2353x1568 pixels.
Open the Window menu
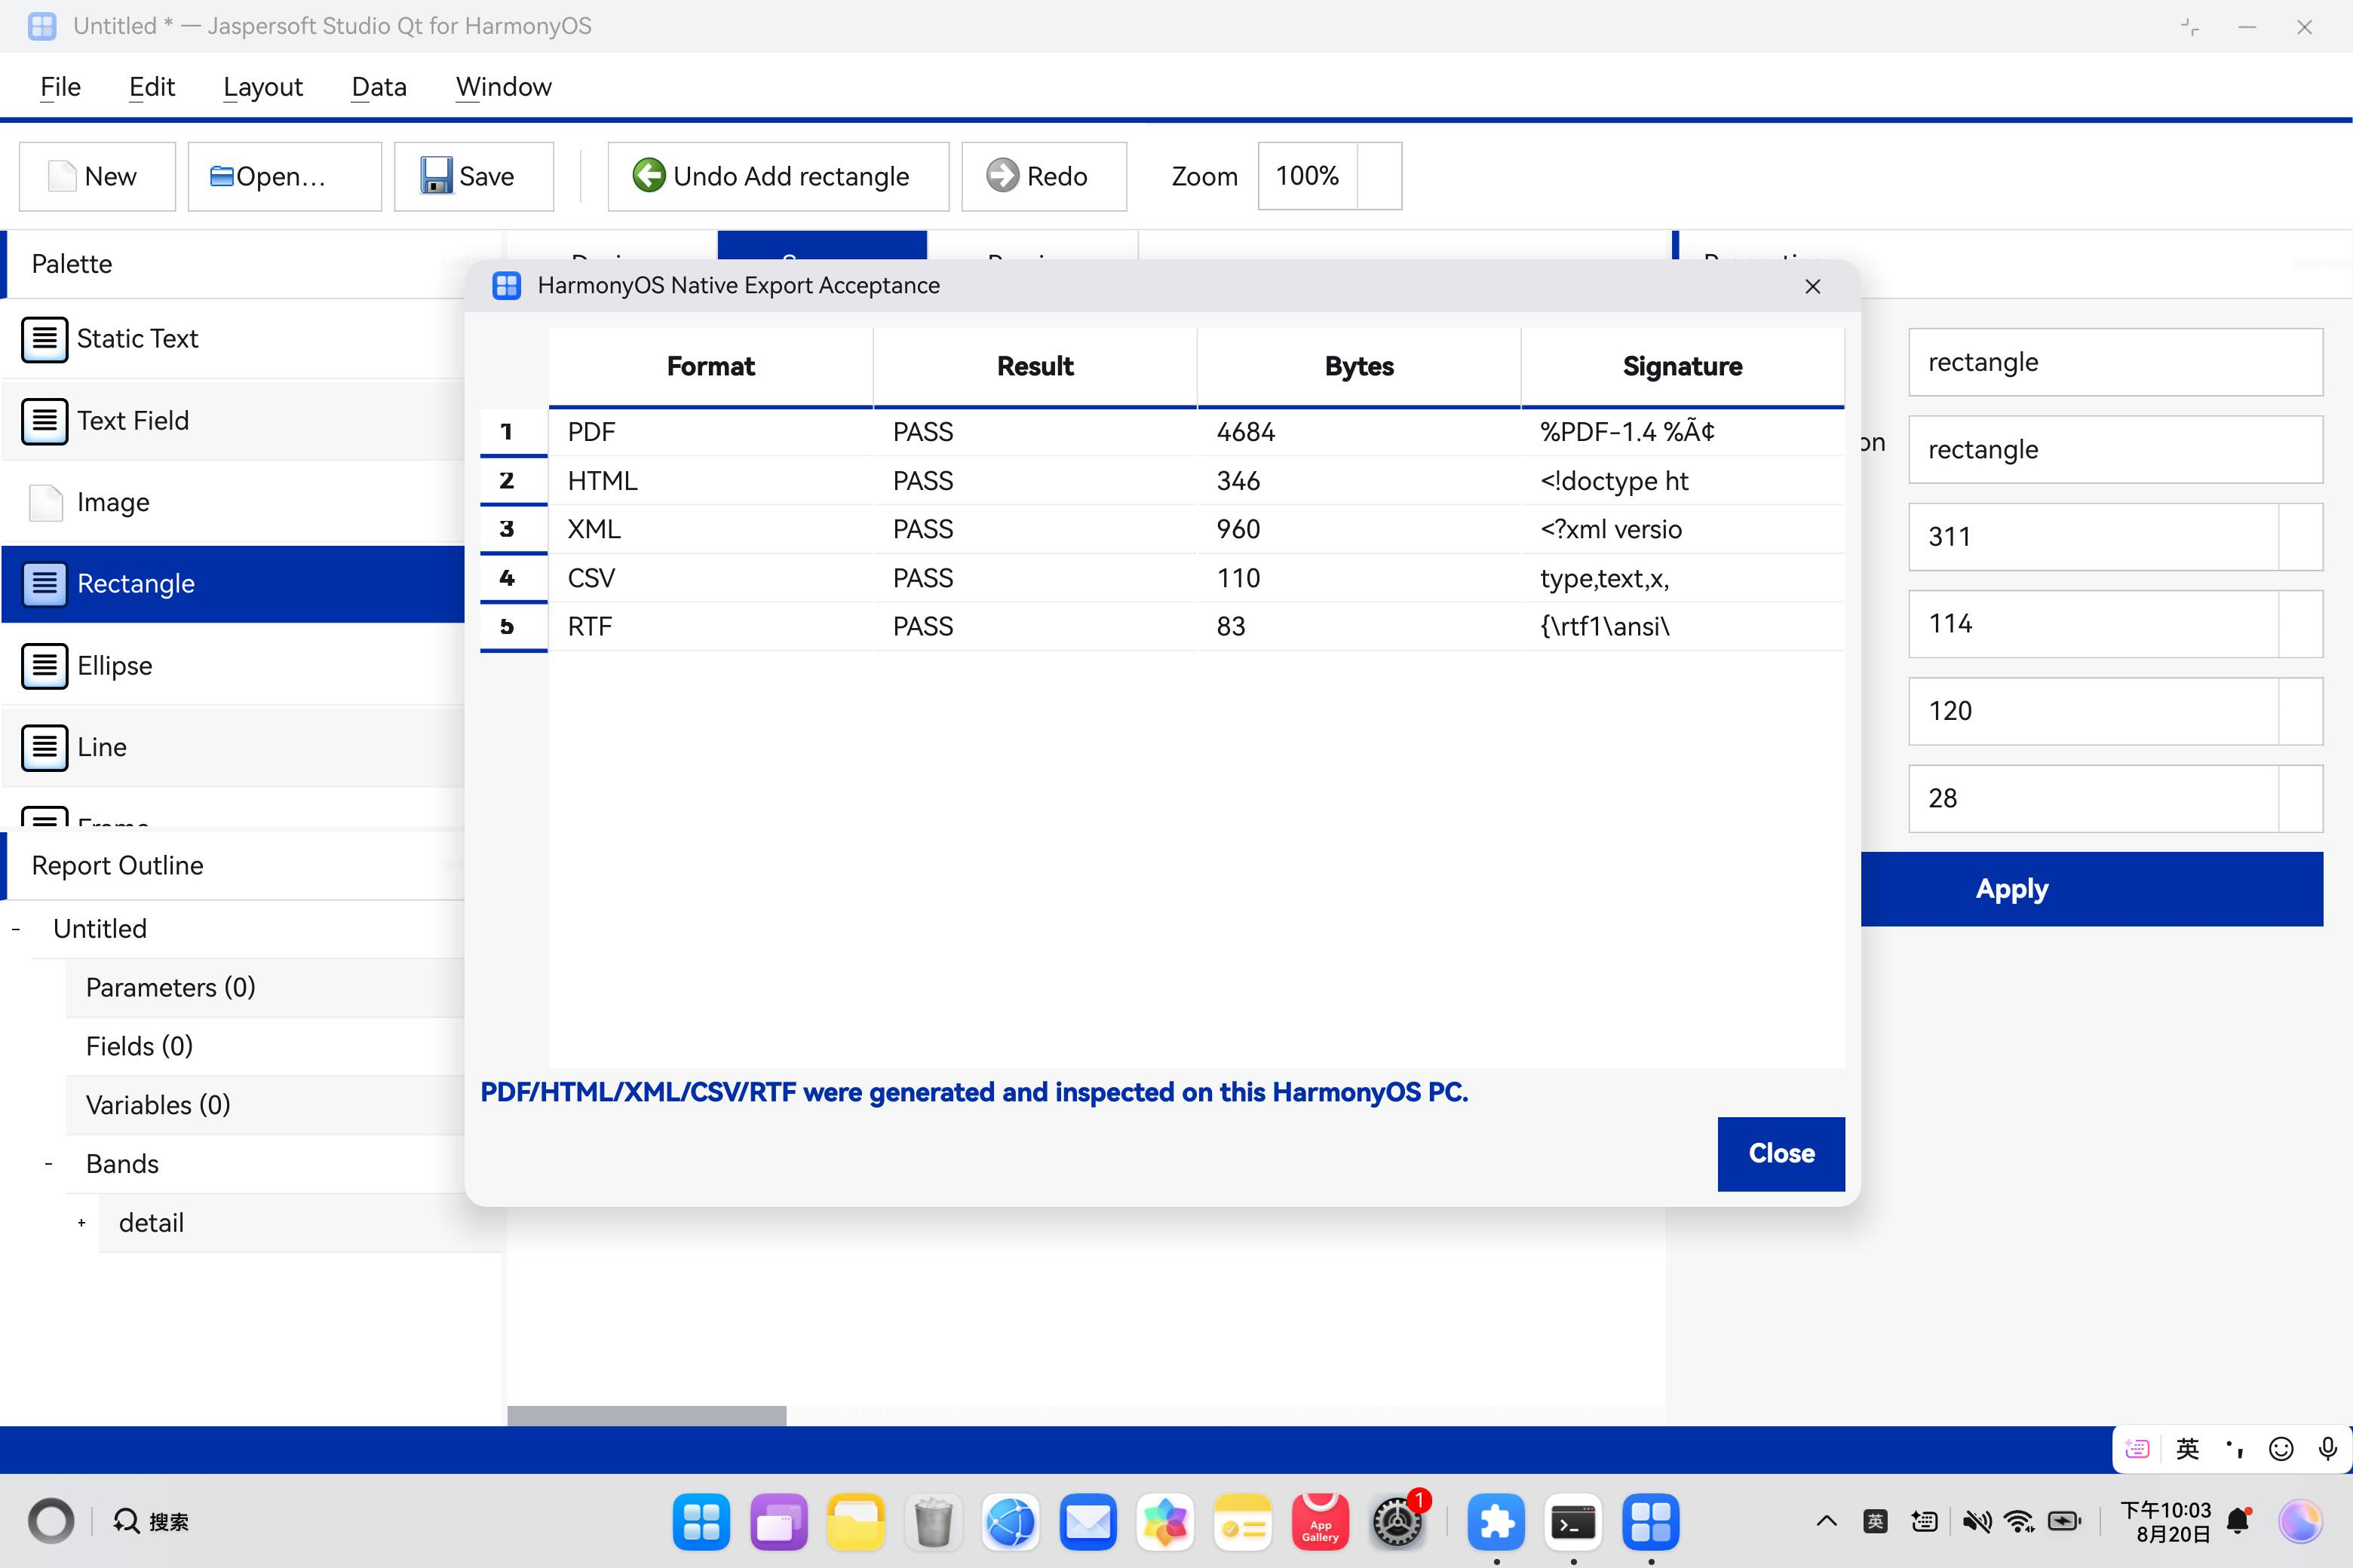tap(503, 87)
